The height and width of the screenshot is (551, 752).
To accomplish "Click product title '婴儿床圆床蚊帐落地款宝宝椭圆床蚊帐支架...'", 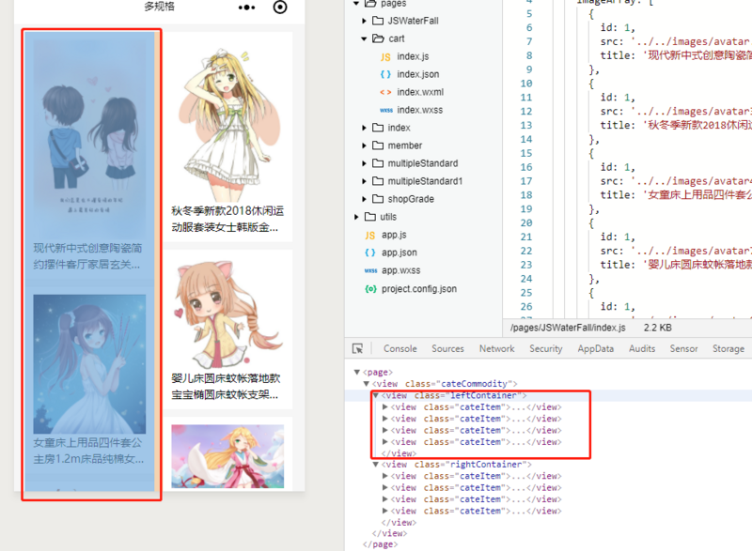I will tap(226, 387).
